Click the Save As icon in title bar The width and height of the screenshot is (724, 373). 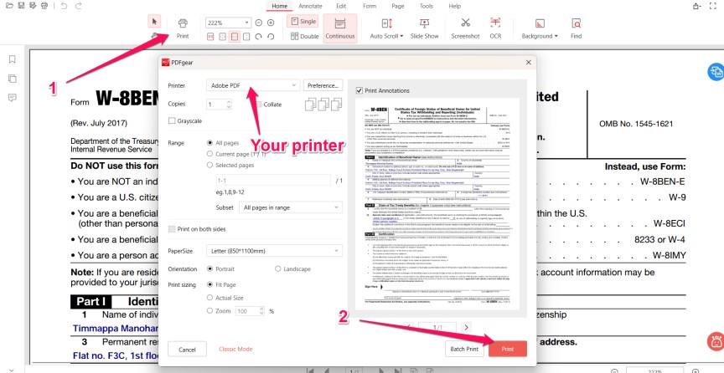(33, 6)
